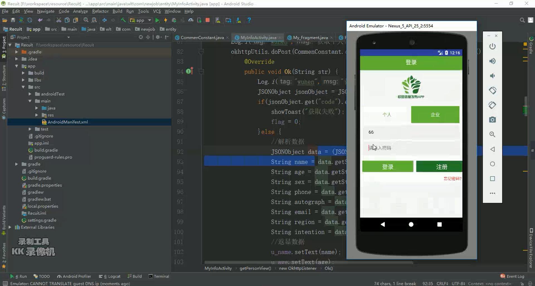Select the 个人 tab in the emulator app
The height and width of the screenshot is (286, 535).
pos(387,115)
